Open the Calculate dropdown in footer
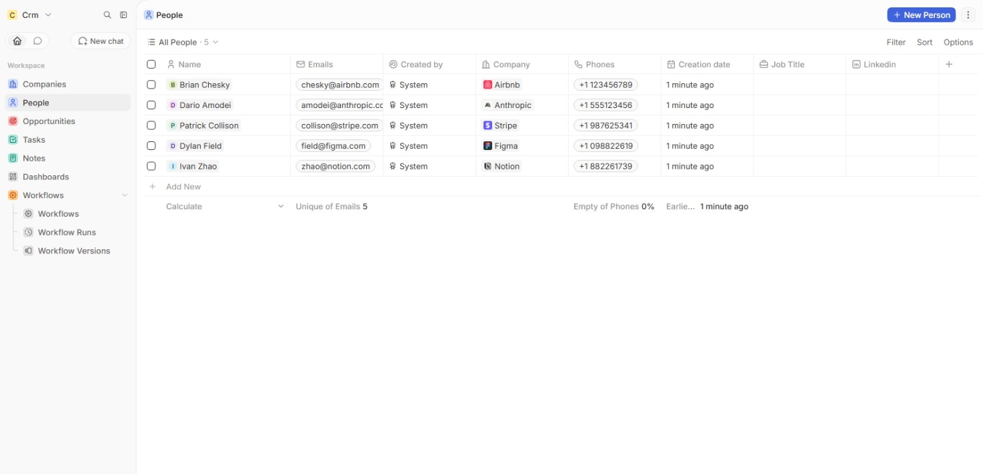 pos(225,207)
